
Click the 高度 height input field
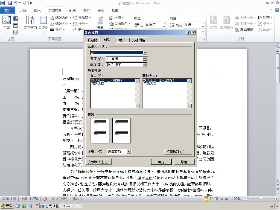point(125,65)
